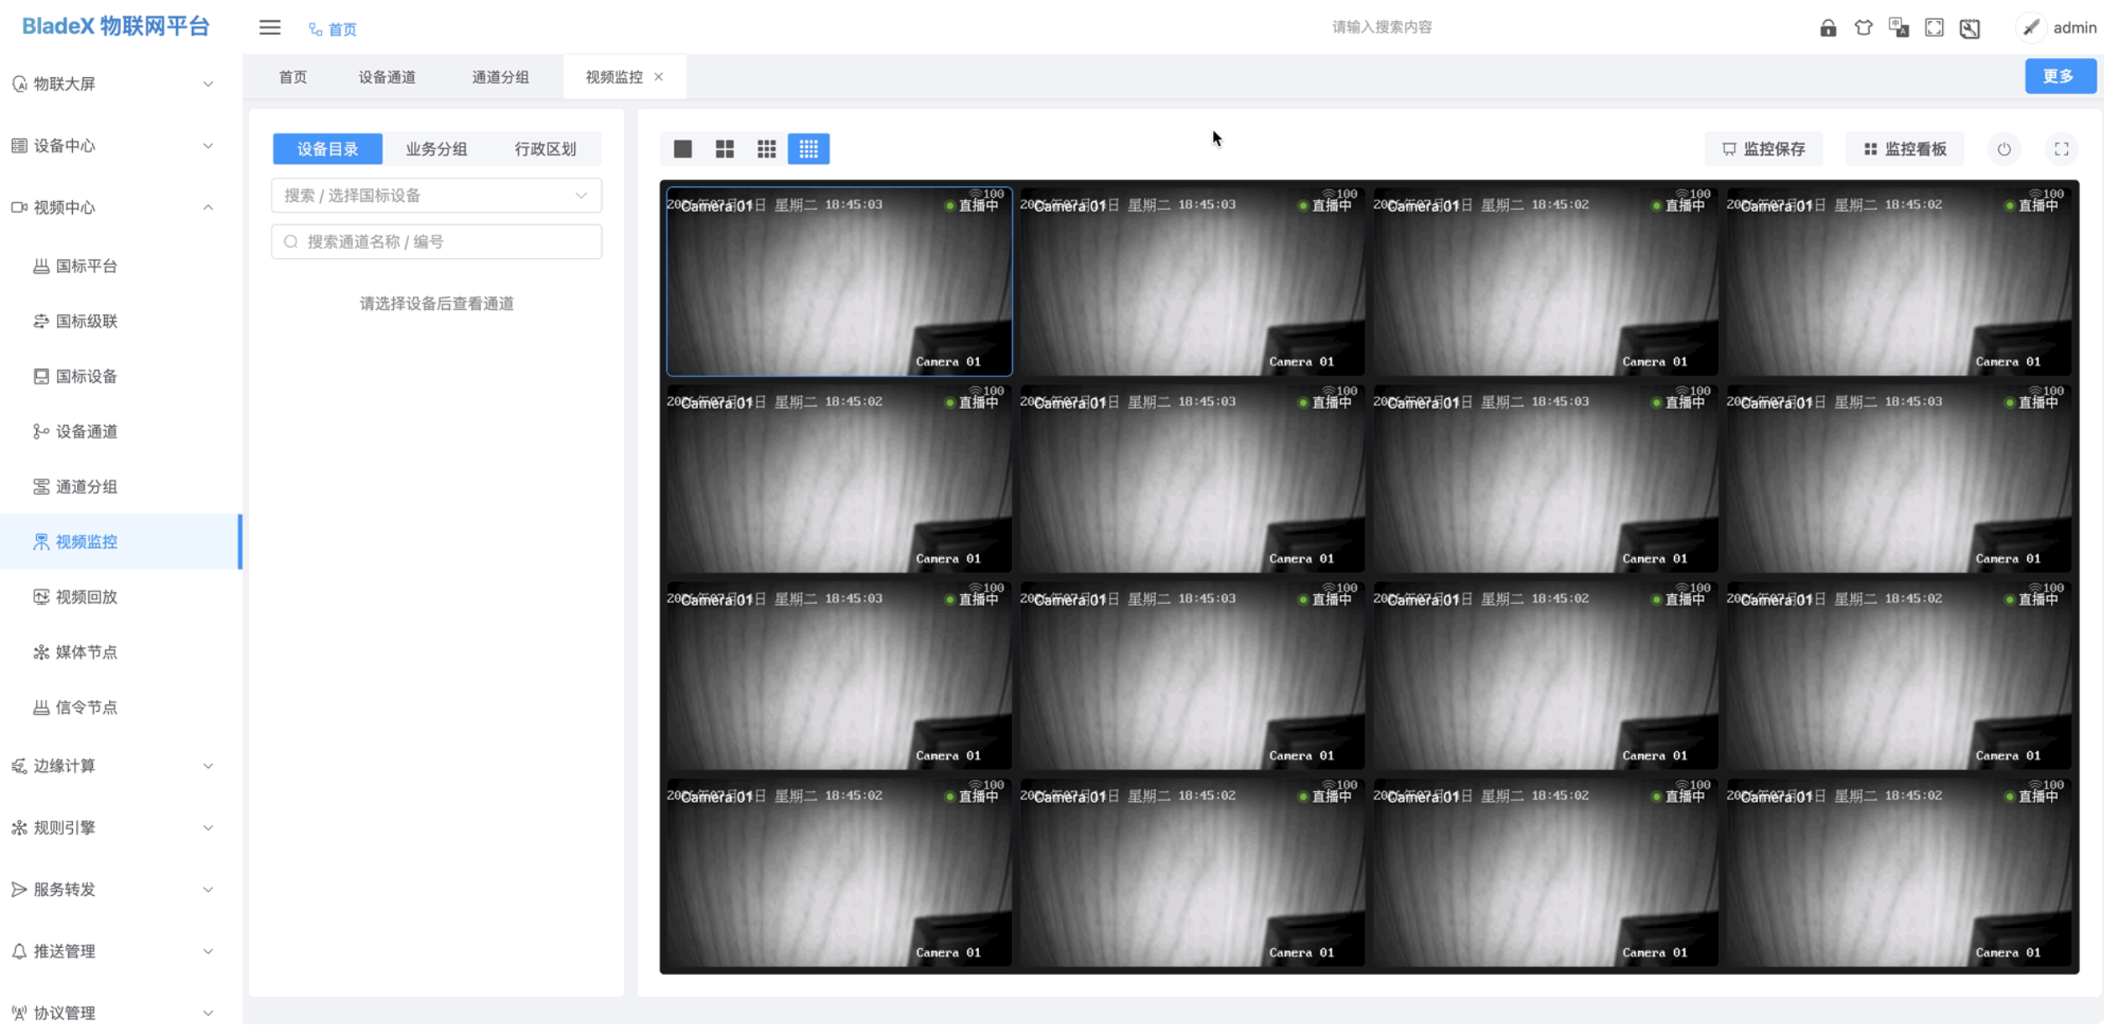This screenshot has width=2104, height=1026.
Task: Expand the 服务转发 menu
Action: pyautogui.click(x=121, y=890)
